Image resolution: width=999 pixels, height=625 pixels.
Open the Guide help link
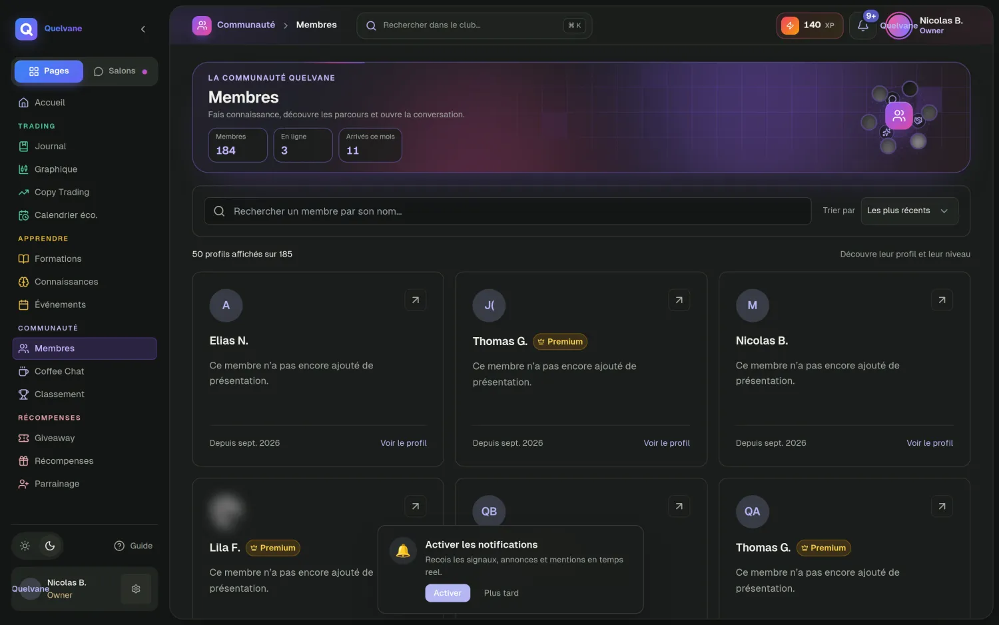(x=133, y=546)
